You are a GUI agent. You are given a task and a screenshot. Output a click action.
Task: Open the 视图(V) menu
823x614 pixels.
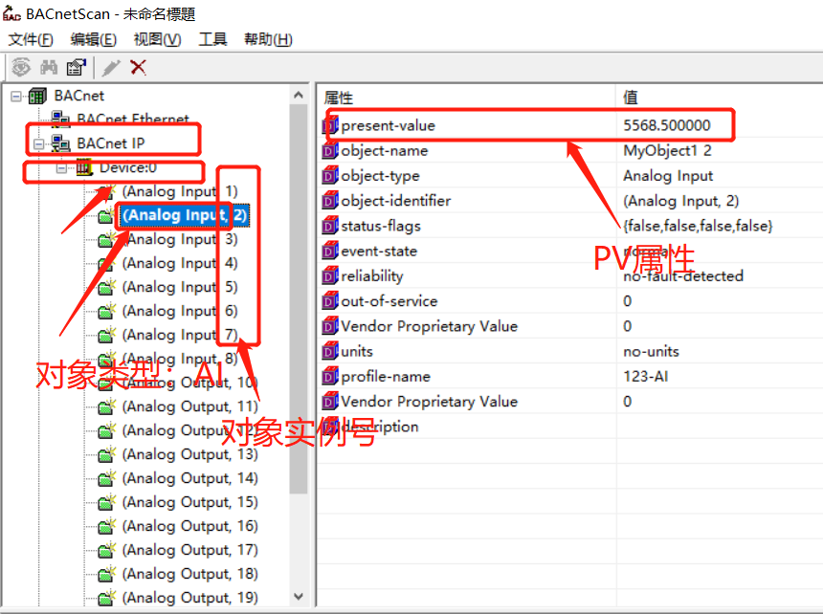(x=158, y=39)
